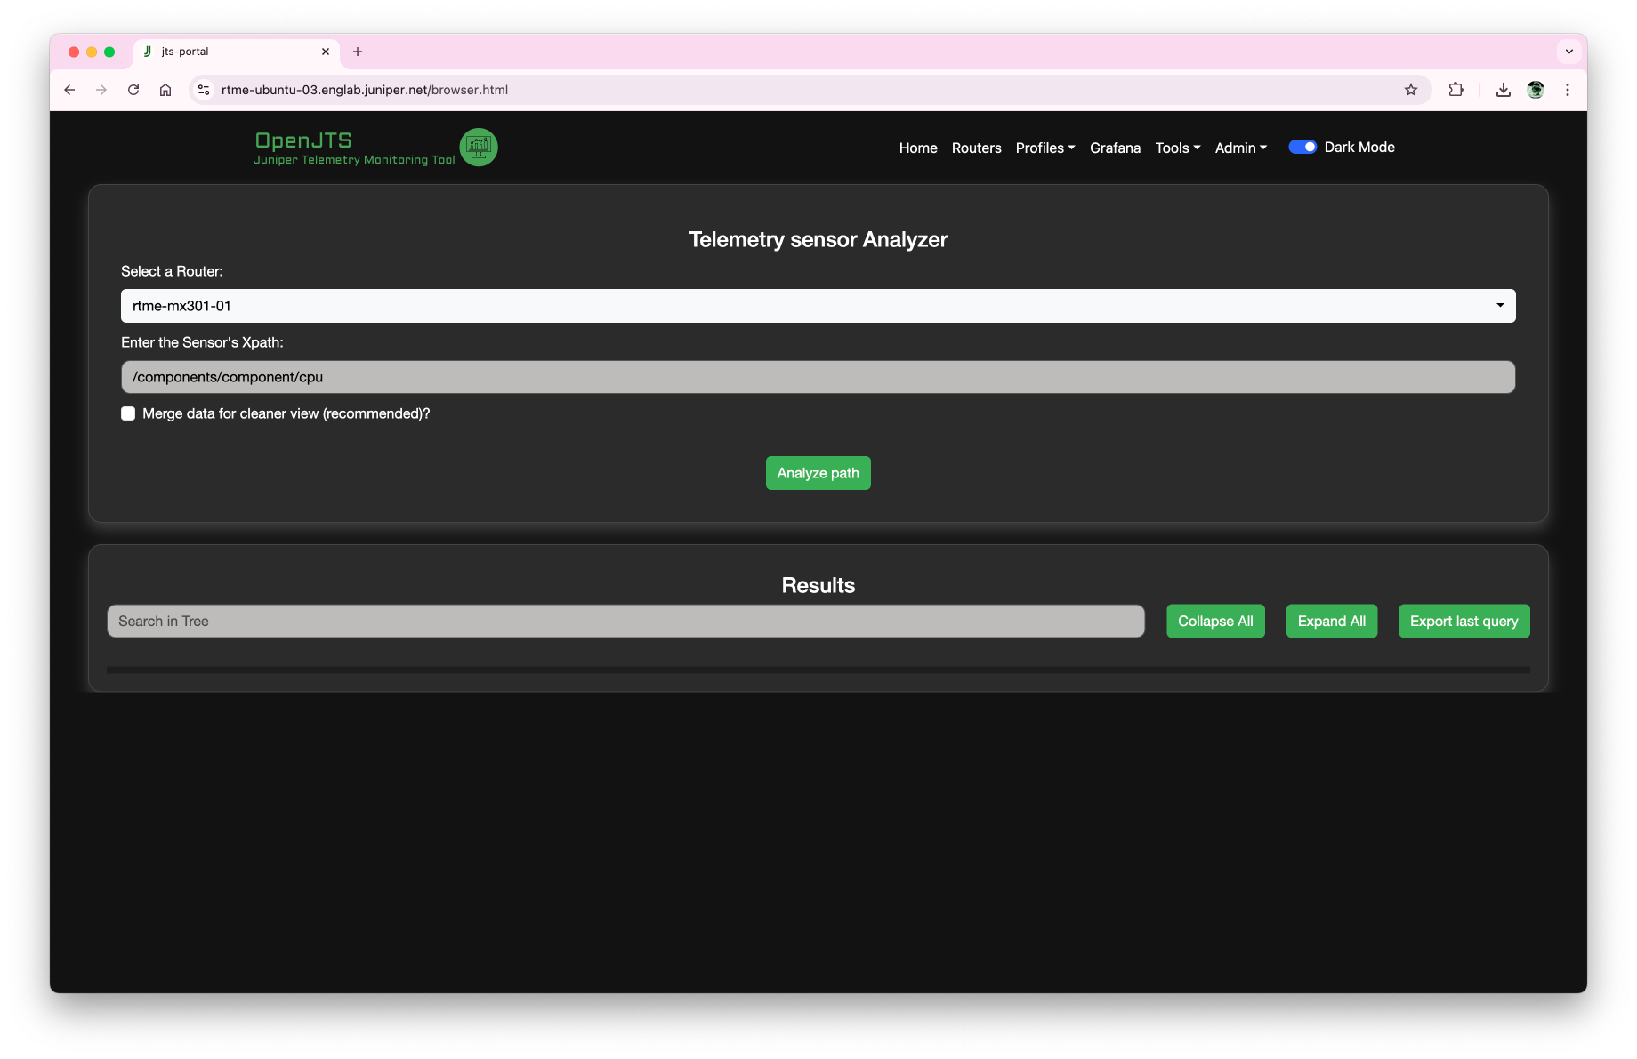Open the browser three-dot menu

[1568, 90]
